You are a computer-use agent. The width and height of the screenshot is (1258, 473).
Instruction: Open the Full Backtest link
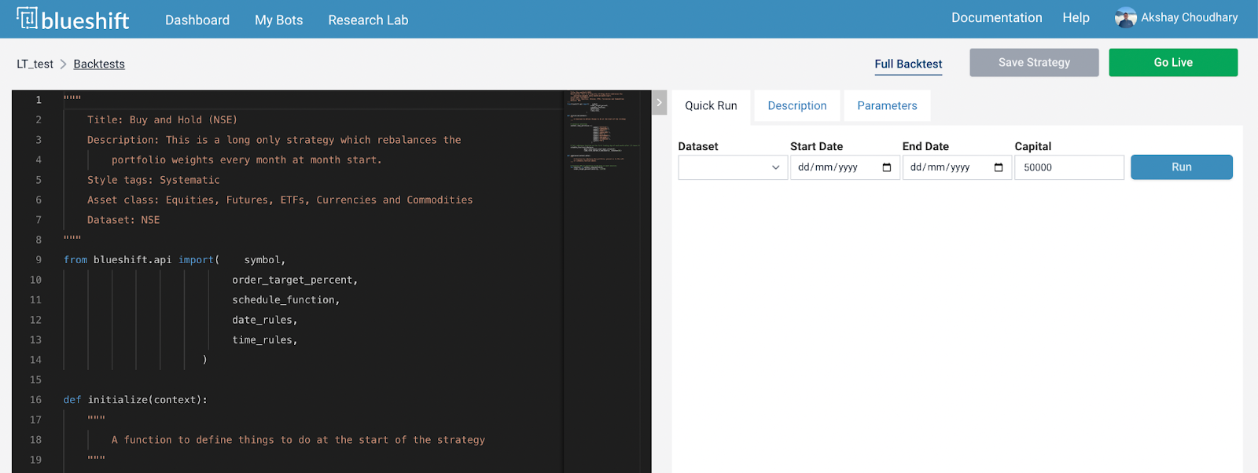pos(908,64)
